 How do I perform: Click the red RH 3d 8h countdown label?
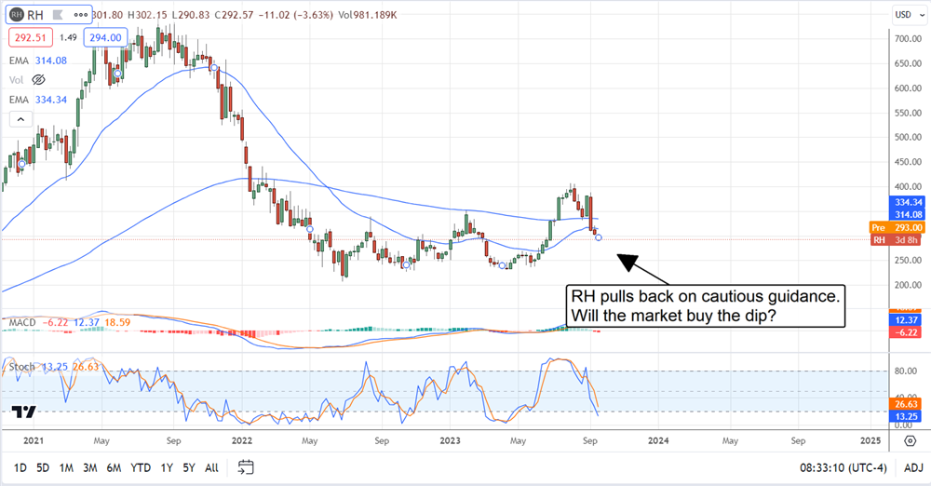click(897, 240)
